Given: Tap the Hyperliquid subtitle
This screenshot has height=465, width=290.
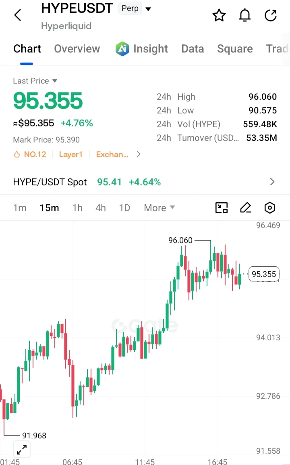Looking at the screenshot, I should click(66, 26).
